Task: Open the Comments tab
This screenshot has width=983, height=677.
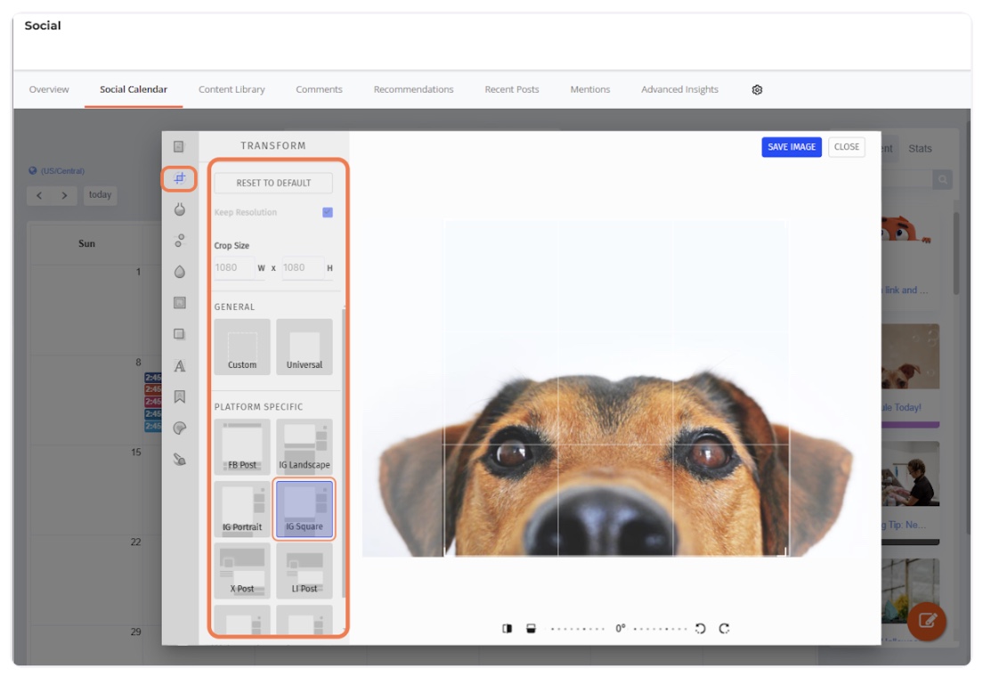Action: (319, 89)
